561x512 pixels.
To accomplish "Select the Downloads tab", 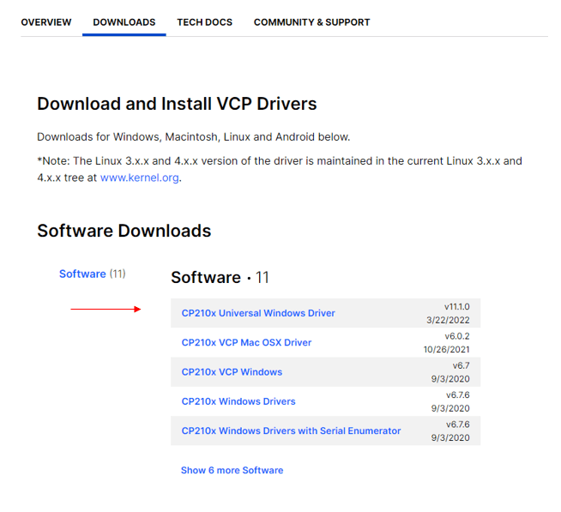I will [124, 22].
